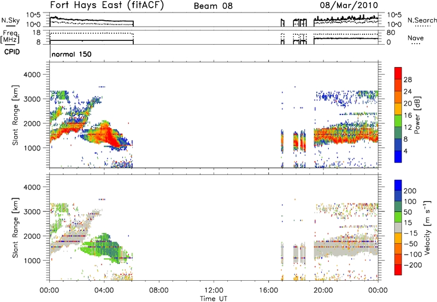Viewport: 437px width, 302px height.
Task: Click the 'normal 150' CPID text
Action: [72, 54]
